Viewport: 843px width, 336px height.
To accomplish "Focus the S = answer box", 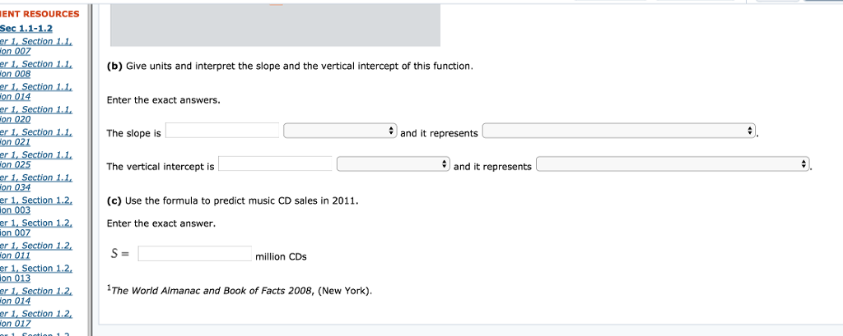I will click(194, 255).
